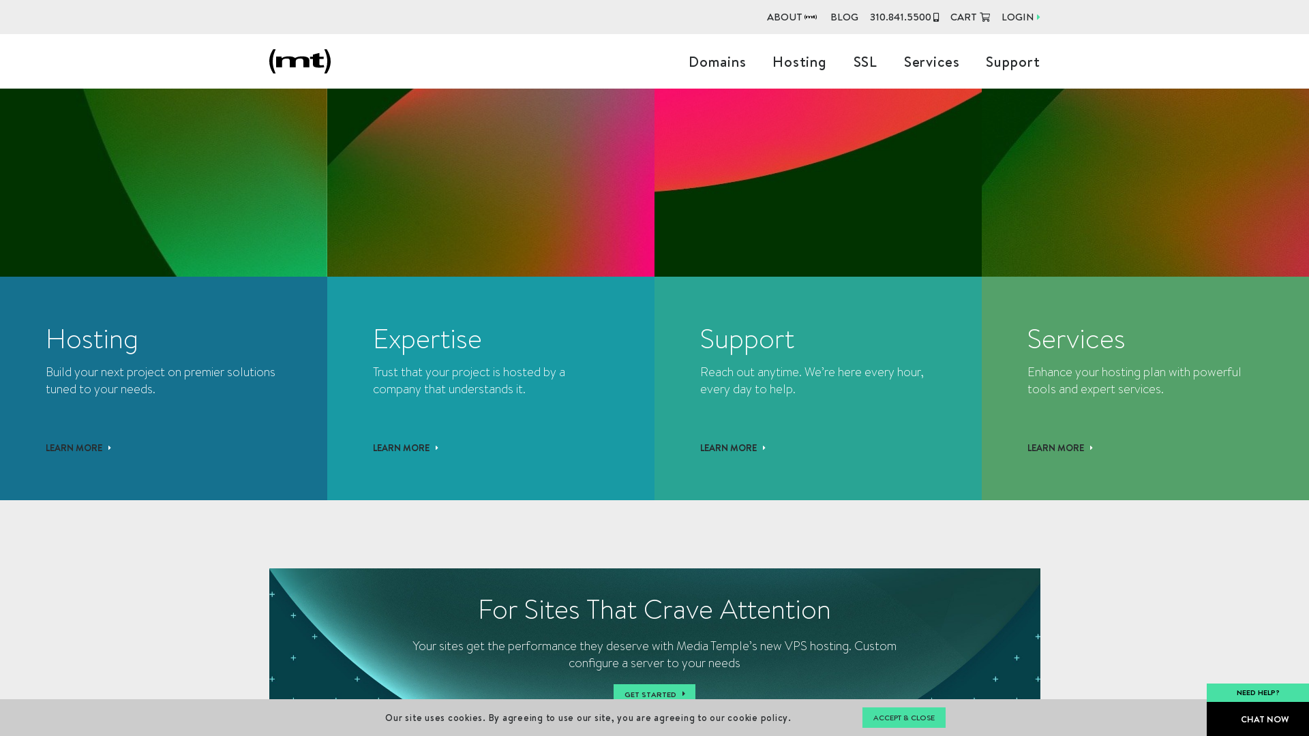Open the Domains menu
This screenshot has width=1309, height=736.
coord(717,62)
